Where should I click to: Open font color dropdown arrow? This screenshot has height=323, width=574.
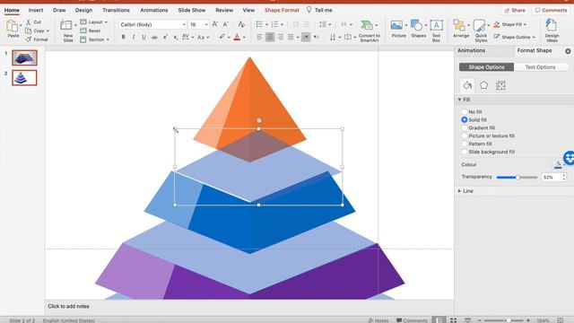pos(244,38)
